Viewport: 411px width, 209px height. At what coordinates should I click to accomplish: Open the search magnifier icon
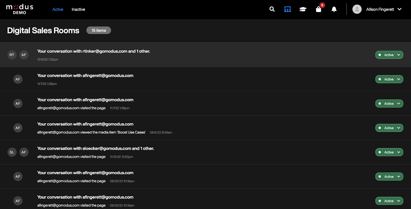click(272, 9)
